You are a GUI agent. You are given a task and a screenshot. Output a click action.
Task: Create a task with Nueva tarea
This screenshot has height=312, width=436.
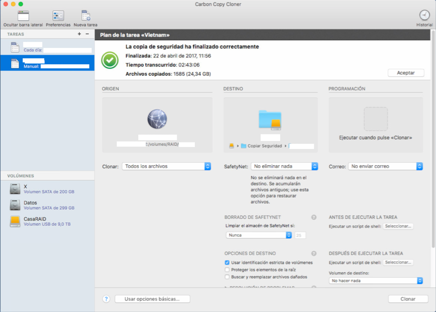(x=86, y=16)
